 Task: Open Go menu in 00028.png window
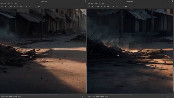point(100,4)
